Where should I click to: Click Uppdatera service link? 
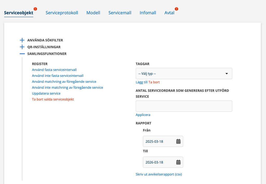(x=46, y=93)
